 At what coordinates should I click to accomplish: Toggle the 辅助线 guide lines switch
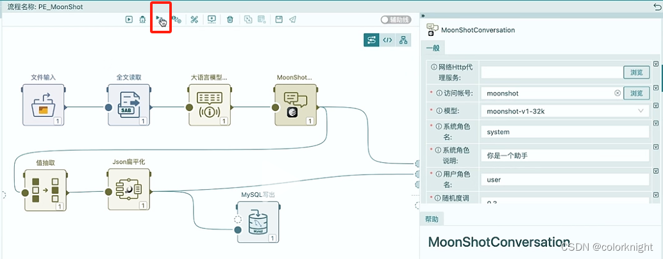(396, 19)
